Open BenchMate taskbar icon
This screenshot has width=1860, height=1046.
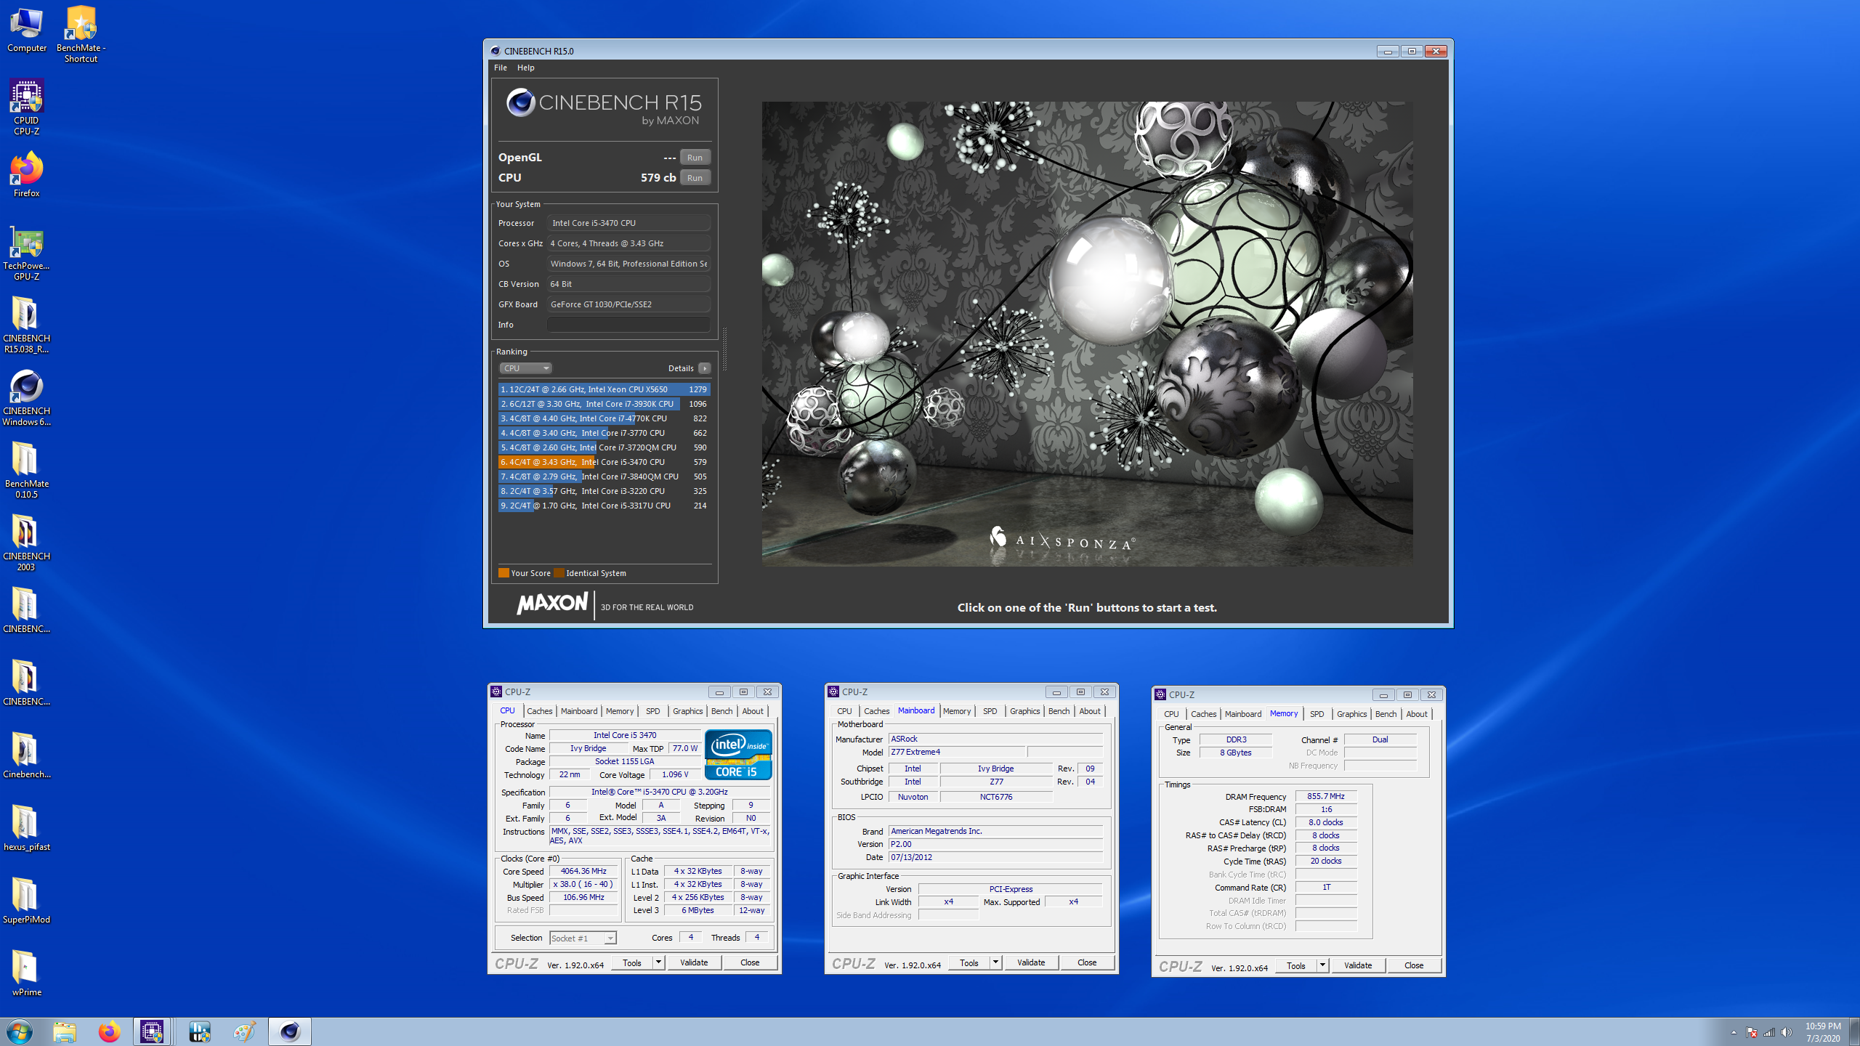pyautogui.click(x=199, y=1031)
